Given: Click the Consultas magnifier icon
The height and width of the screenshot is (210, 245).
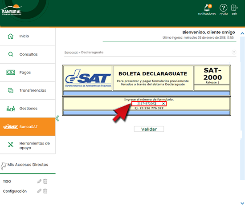Looking at the screenshot, I should coord(11,54).
